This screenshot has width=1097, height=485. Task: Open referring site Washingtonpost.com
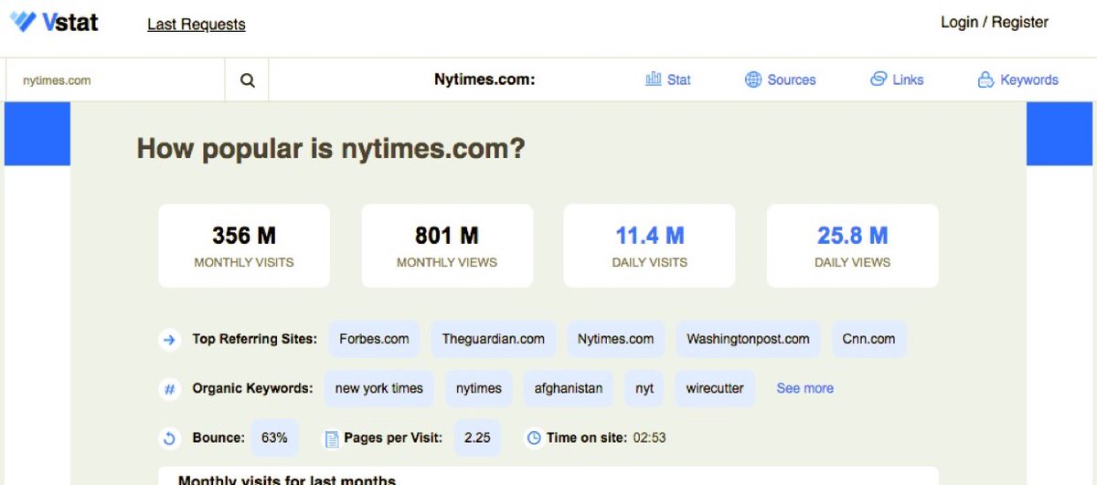pos(749,339)
